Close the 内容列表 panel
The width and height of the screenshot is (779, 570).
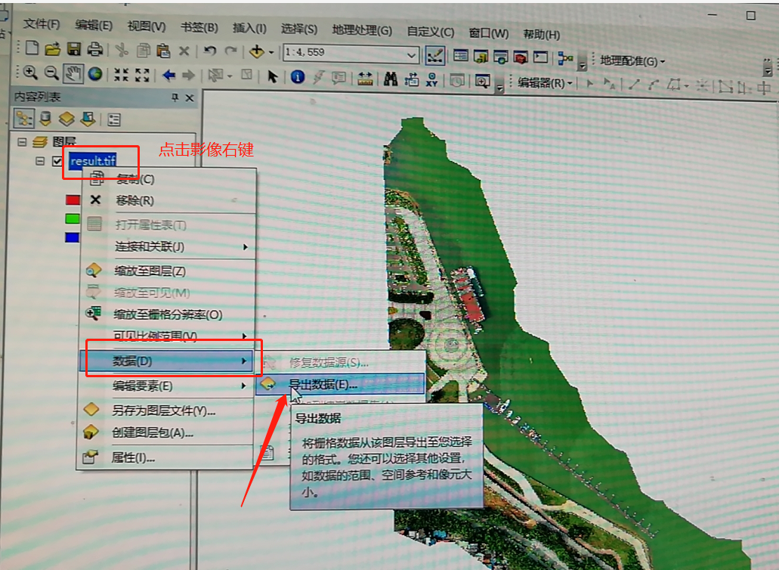pyautogui.click(x=190, y=98)
